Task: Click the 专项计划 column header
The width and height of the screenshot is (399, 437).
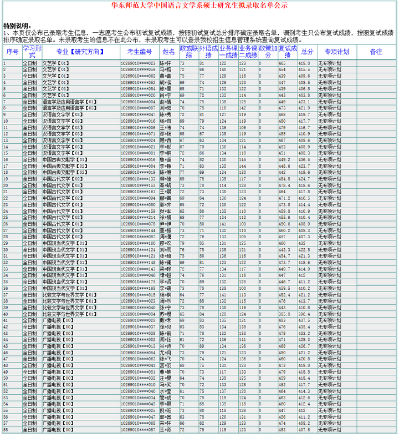Action: pyautogui.click(x=337, y=52)
